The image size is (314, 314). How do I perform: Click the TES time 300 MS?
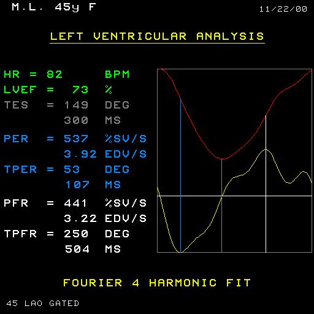(x=93, y=120)
